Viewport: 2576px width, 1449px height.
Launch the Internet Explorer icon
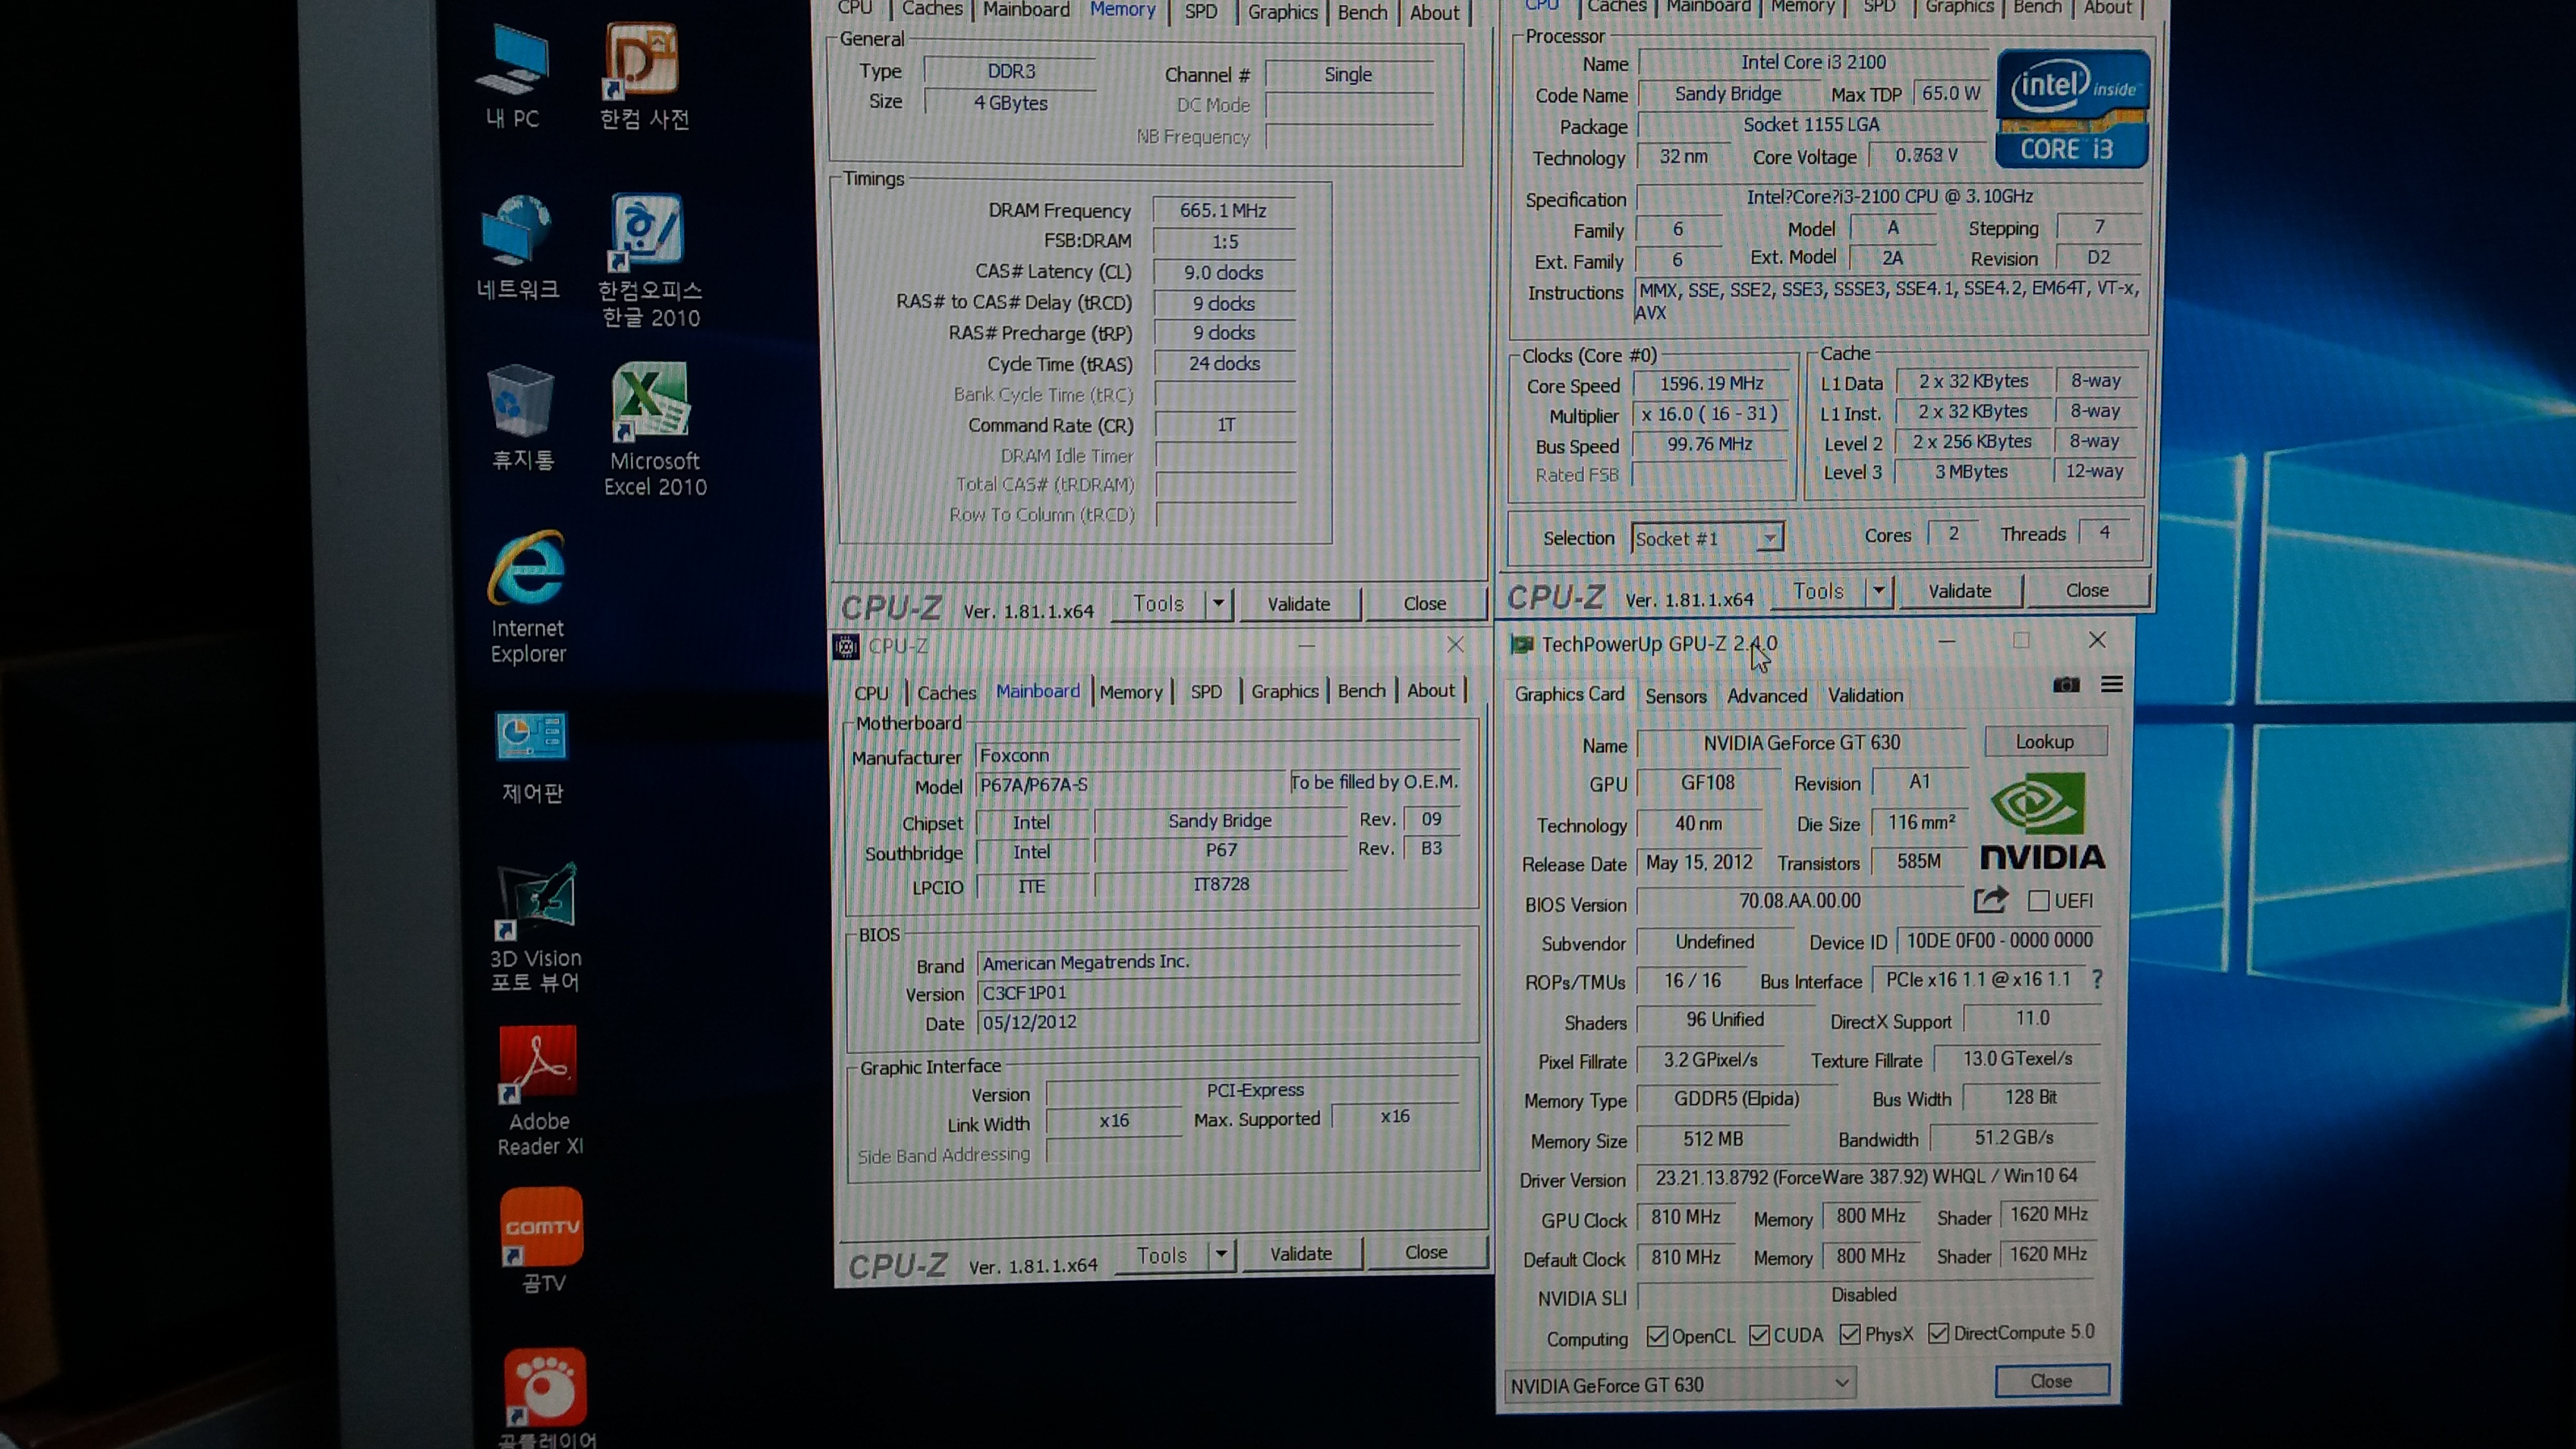pyautogui.click(x=528, y=598)
